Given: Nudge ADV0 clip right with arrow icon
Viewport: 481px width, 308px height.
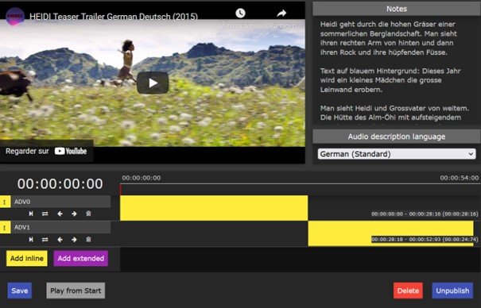Looking at the screenshot, I should pos(74,214).
